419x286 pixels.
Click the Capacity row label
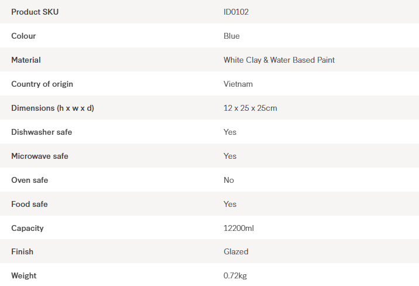coord(28,228)
